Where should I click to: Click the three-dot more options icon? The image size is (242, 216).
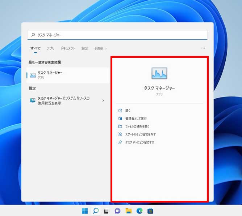tap(203, 48)
